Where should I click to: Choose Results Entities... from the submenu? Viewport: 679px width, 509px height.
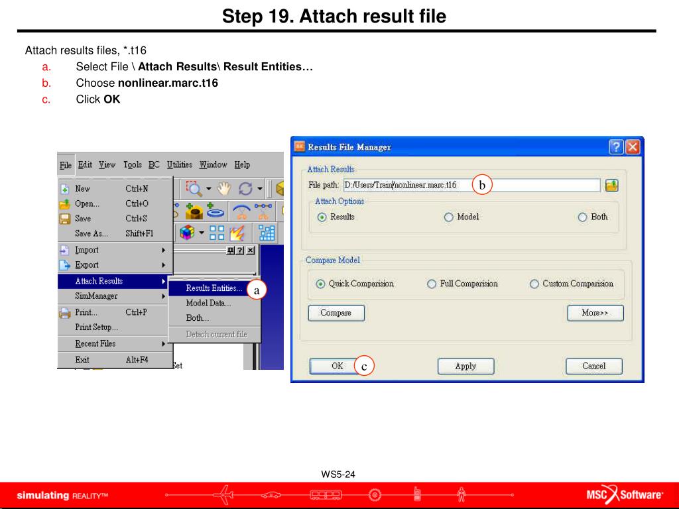coord(214,288)
